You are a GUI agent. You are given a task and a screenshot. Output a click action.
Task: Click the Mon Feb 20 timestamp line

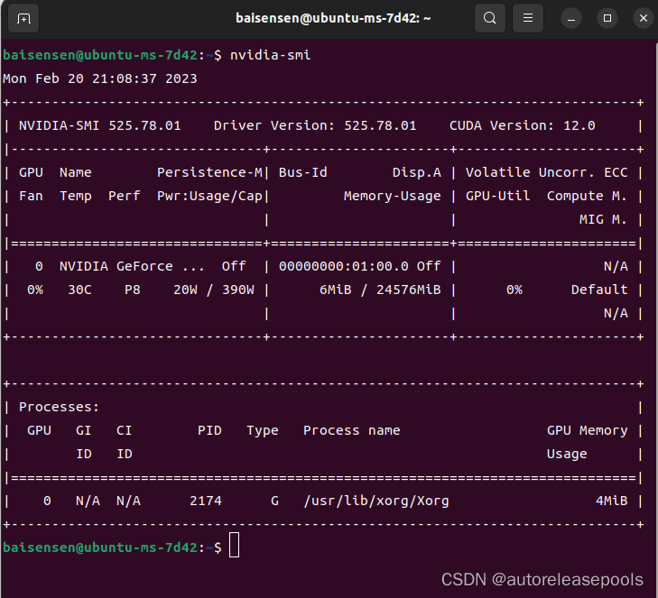[99, 78]
